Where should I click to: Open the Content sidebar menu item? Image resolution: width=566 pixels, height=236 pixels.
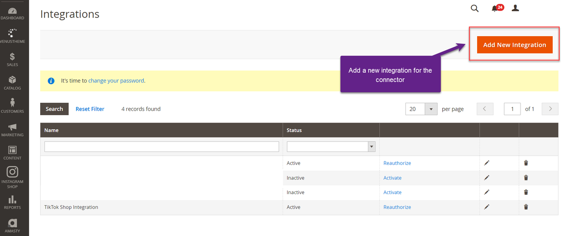click(12, 153)
